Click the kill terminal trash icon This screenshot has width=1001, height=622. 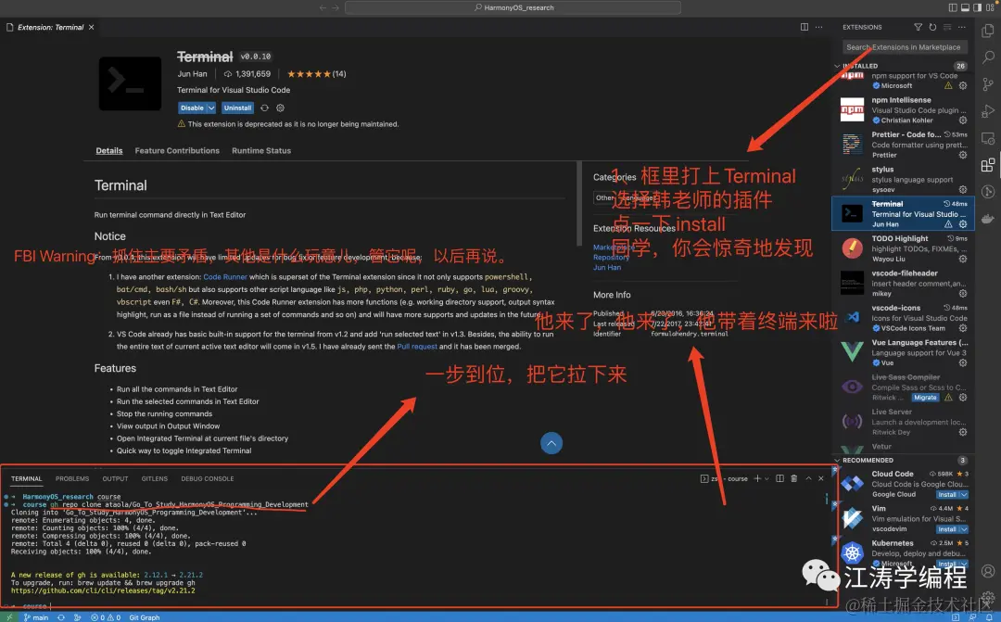click(x=794, y=478)
